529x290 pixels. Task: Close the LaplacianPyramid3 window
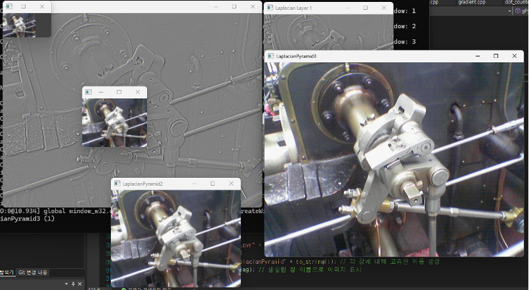pos(514,56)
